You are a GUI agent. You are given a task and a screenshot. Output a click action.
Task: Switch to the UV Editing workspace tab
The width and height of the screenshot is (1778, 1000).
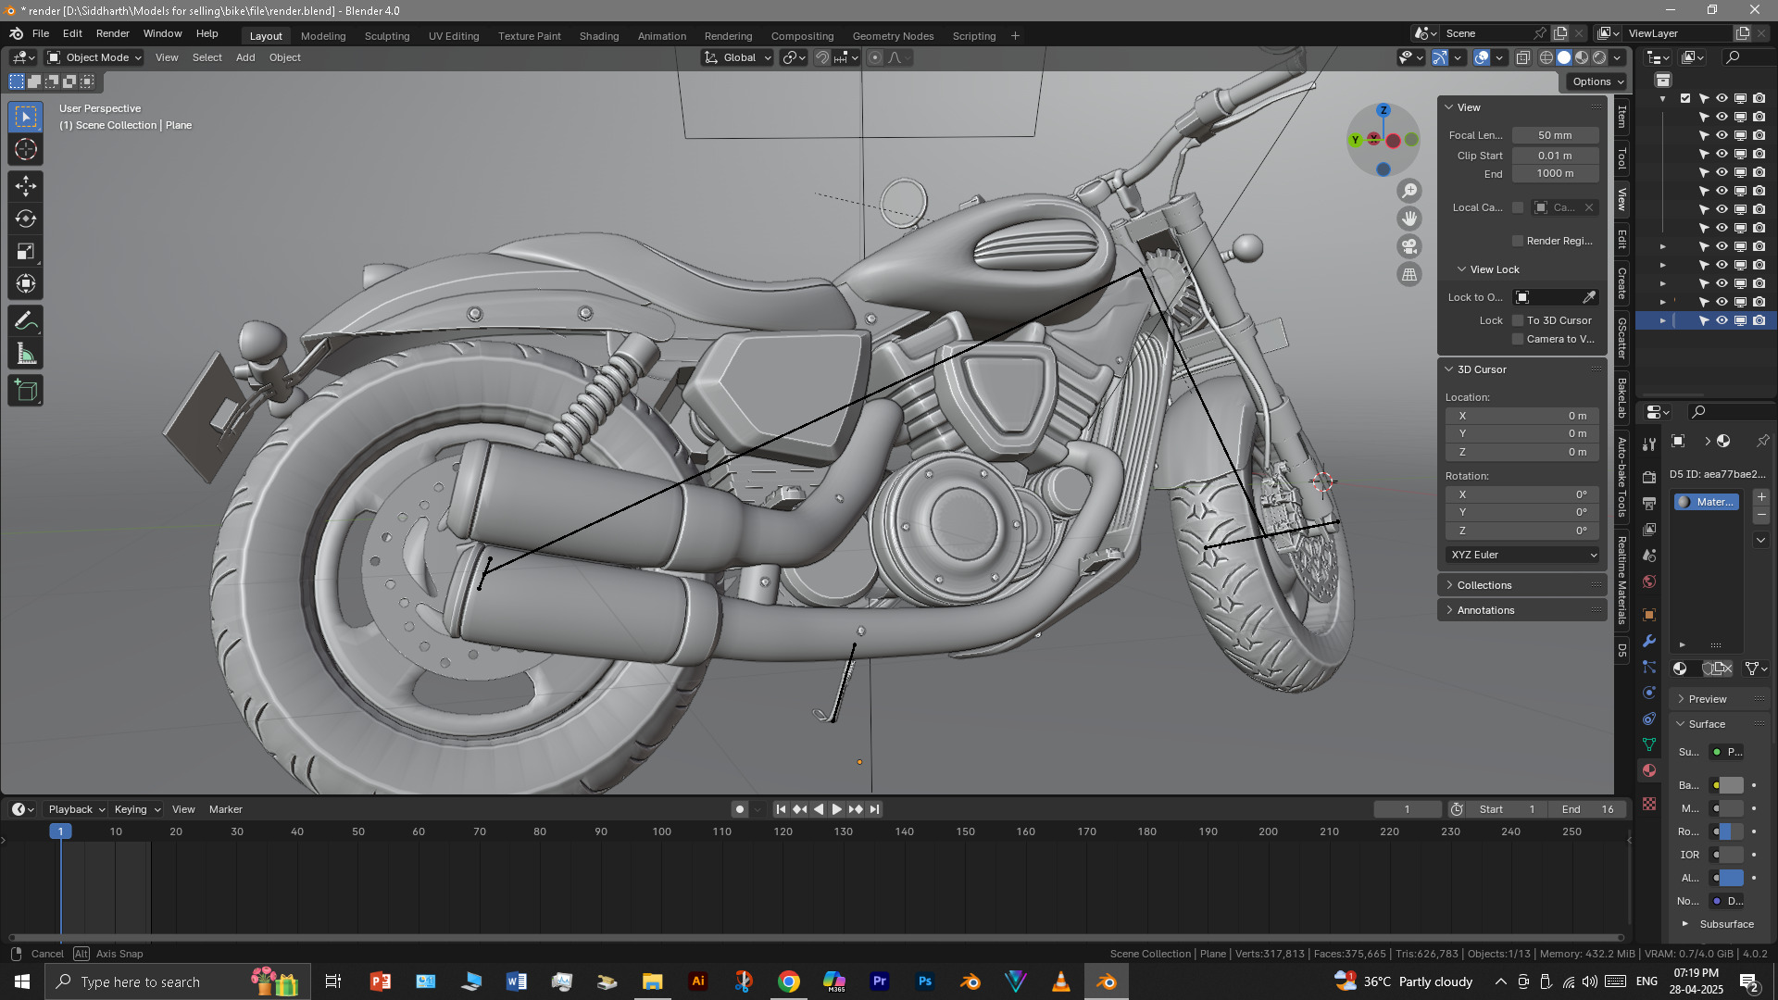click(454, 36)
